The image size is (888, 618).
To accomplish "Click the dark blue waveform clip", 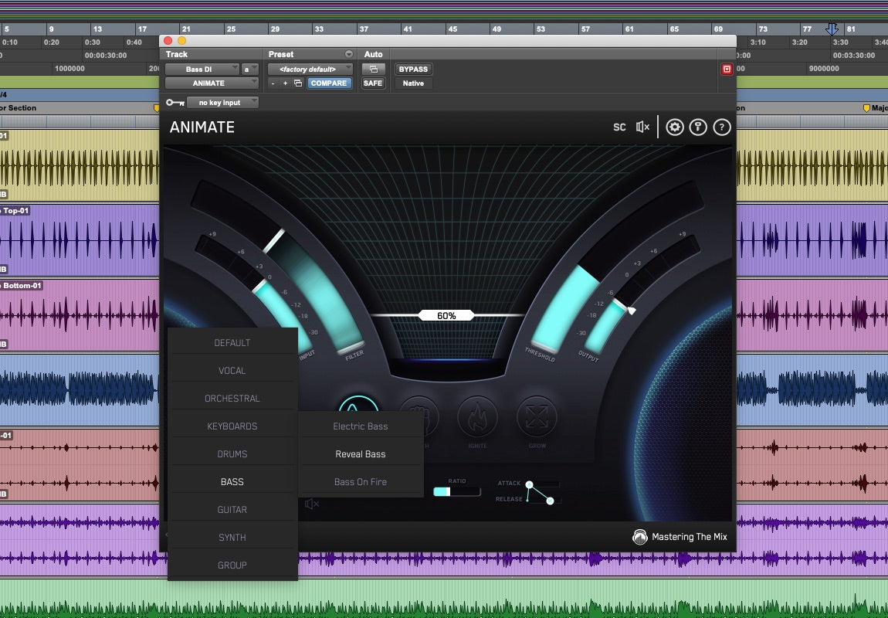I will coord(80,389).
